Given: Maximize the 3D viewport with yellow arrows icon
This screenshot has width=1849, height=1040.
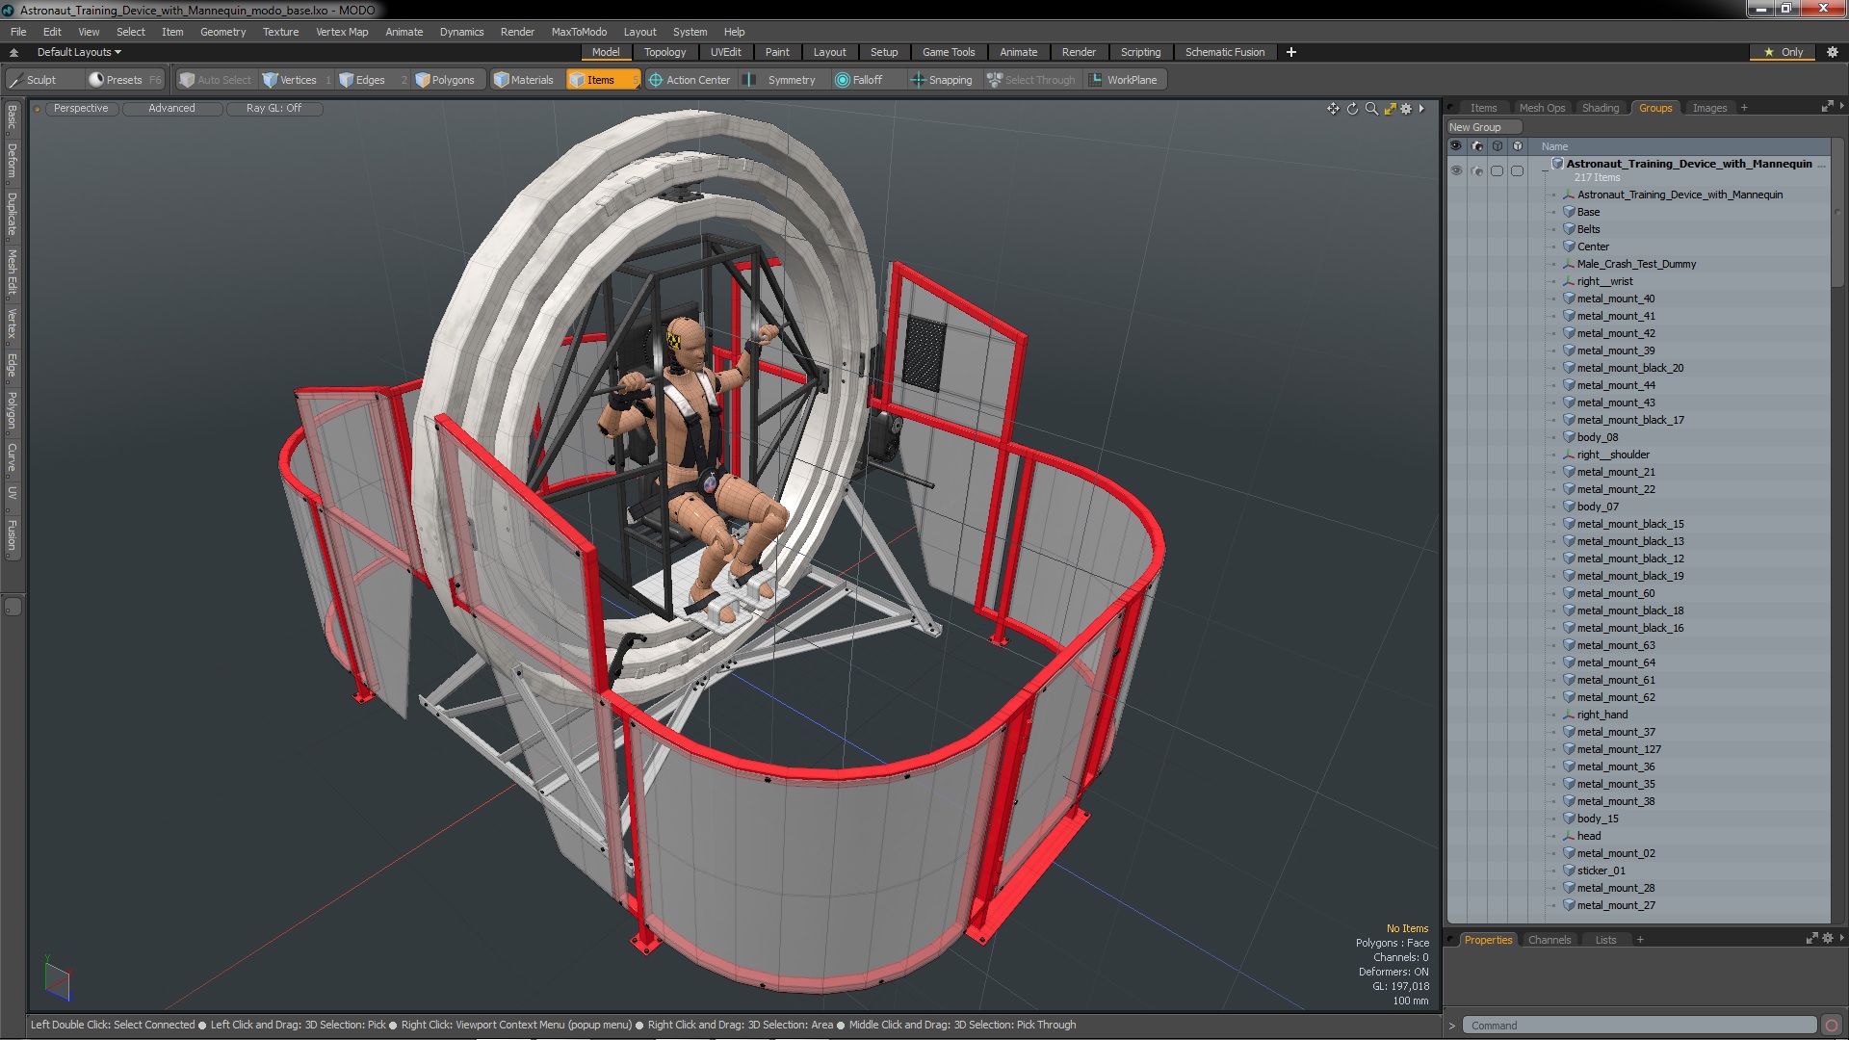Looking at the screenshot, I should pos(1390,109).
